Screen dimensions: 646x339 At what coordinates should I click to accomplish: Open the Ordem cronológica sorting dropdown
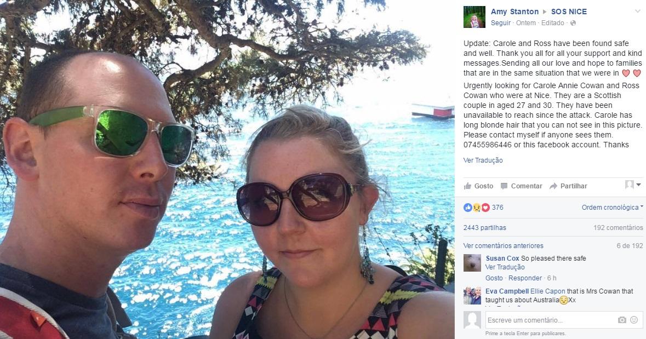point(612,207)
